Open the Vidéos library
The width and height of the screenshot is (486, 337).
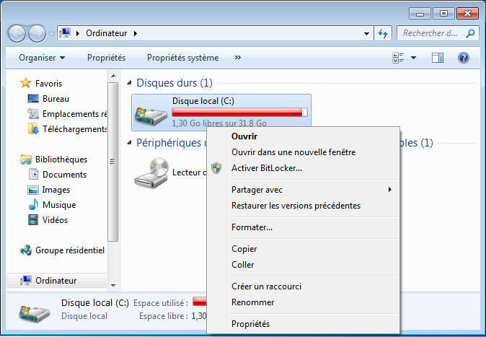point(56,220)
